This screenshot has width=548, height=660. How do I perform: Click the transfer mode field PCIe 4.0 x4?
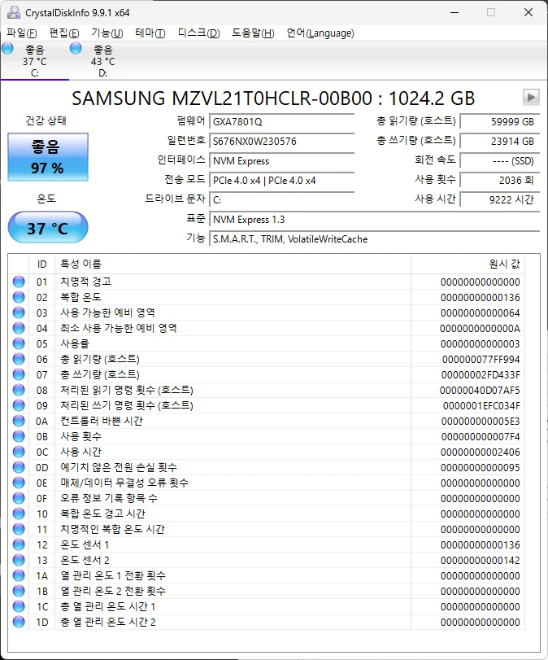282,180
